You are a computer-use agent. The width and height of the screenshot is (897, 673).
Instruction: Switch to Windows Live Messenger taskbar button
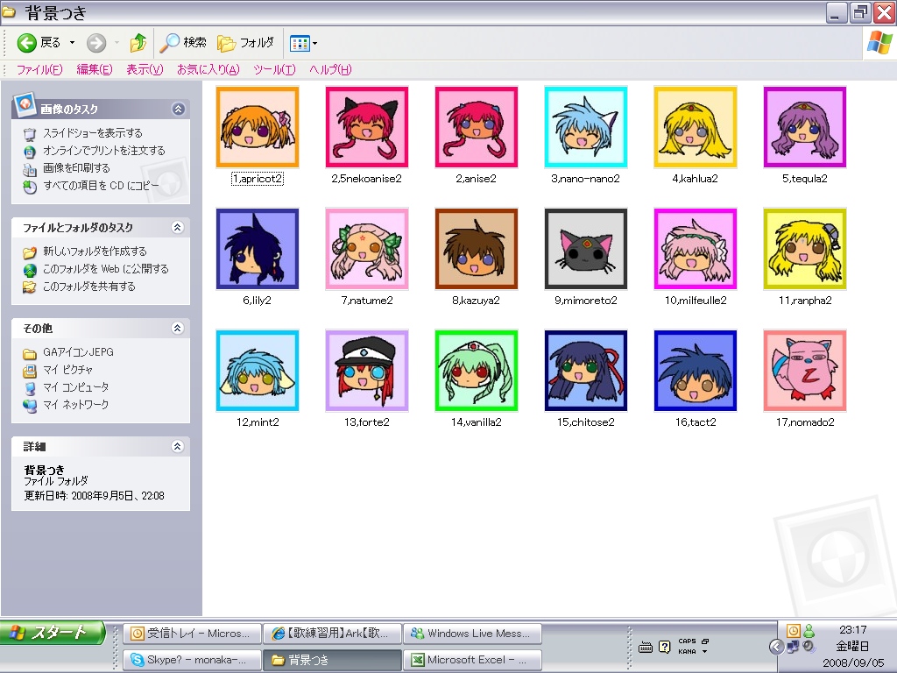[472, 634]
